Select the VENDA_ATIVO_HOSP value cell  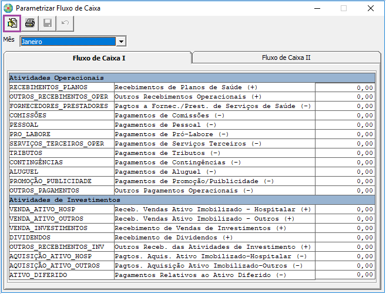(x=345, y=209)
